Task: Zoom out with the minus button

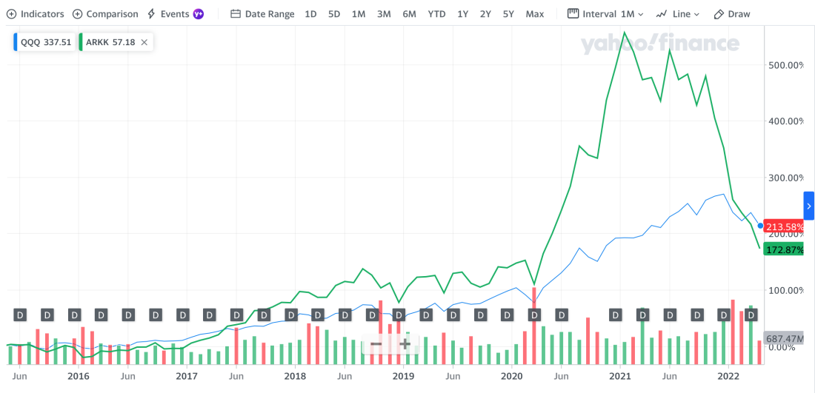Action: click(x=376, y=343)
